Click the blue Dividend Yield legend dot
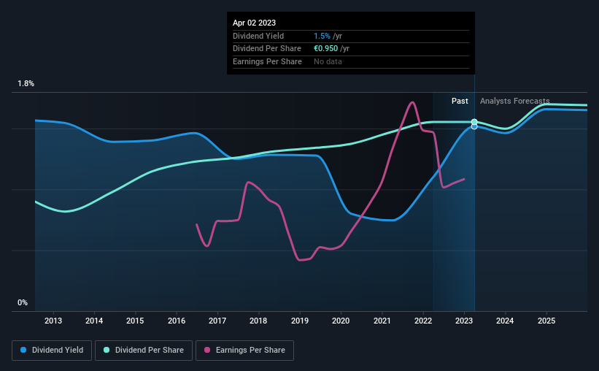599x371 pixels. pyautogui.click(x=23, y=350)
